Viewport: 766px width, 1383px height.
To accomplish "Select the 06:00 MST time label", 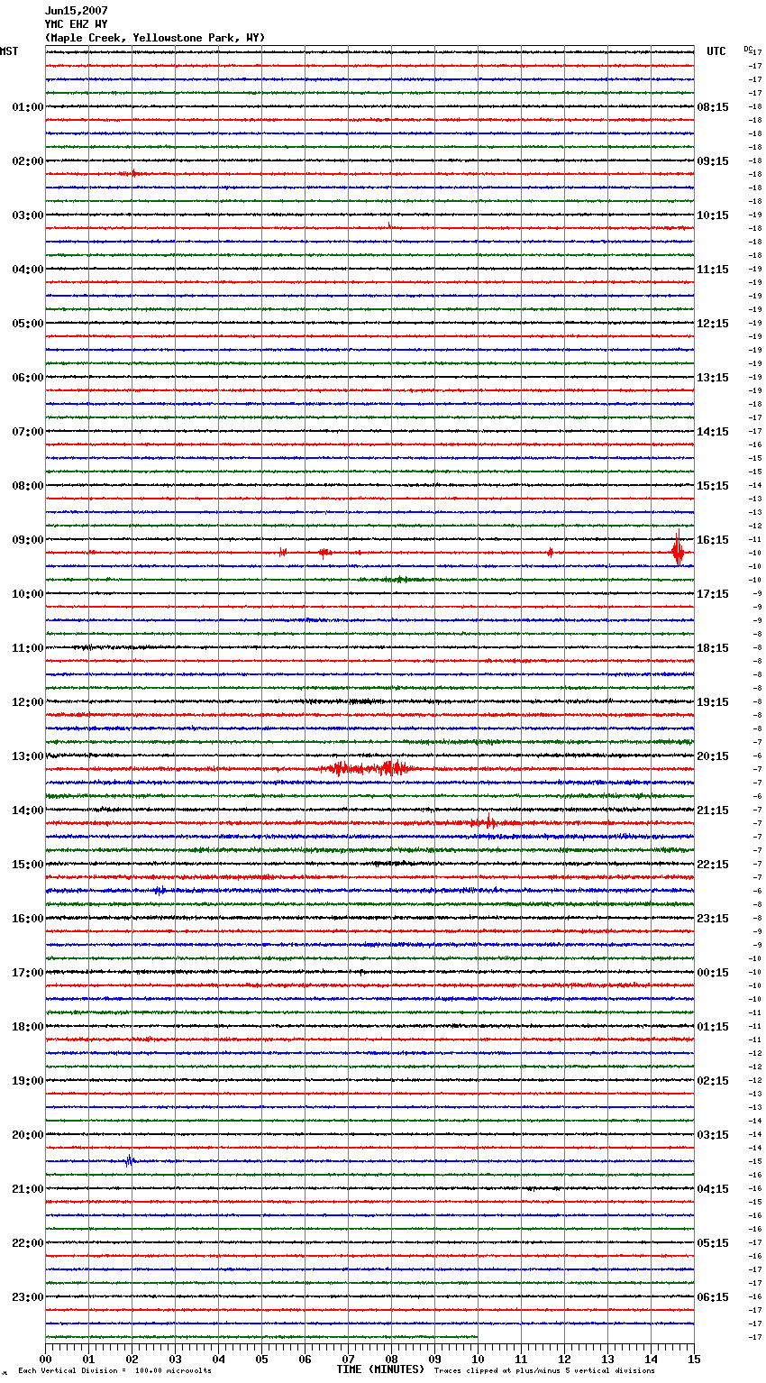I will 28,378.
